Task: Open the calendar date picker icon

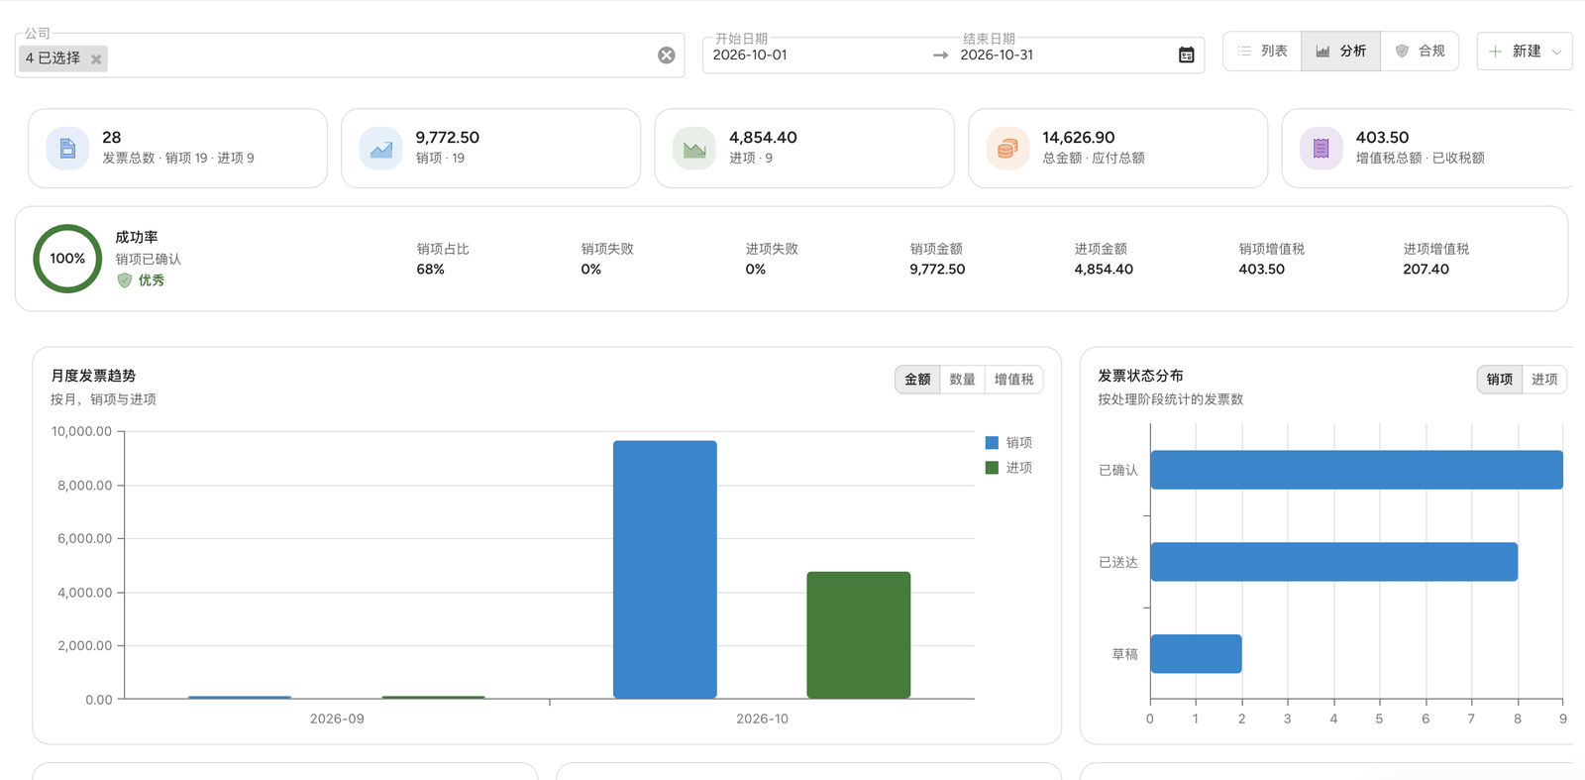Action: click(x=1186, y=56)
